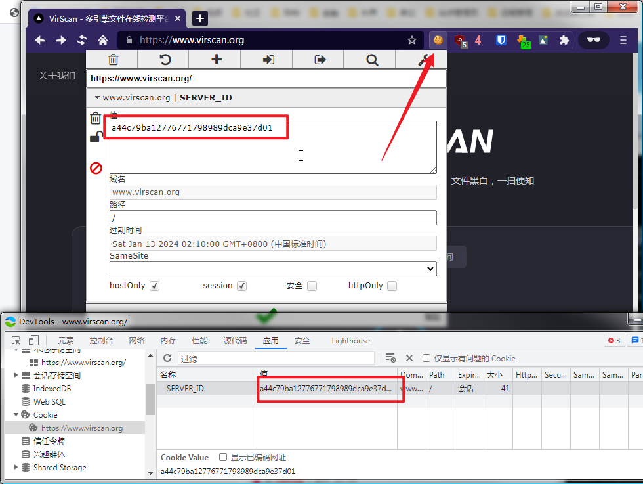Enable the httpOnly checkbox
Screen dimensions: 643x484
(x=392, y=286)
